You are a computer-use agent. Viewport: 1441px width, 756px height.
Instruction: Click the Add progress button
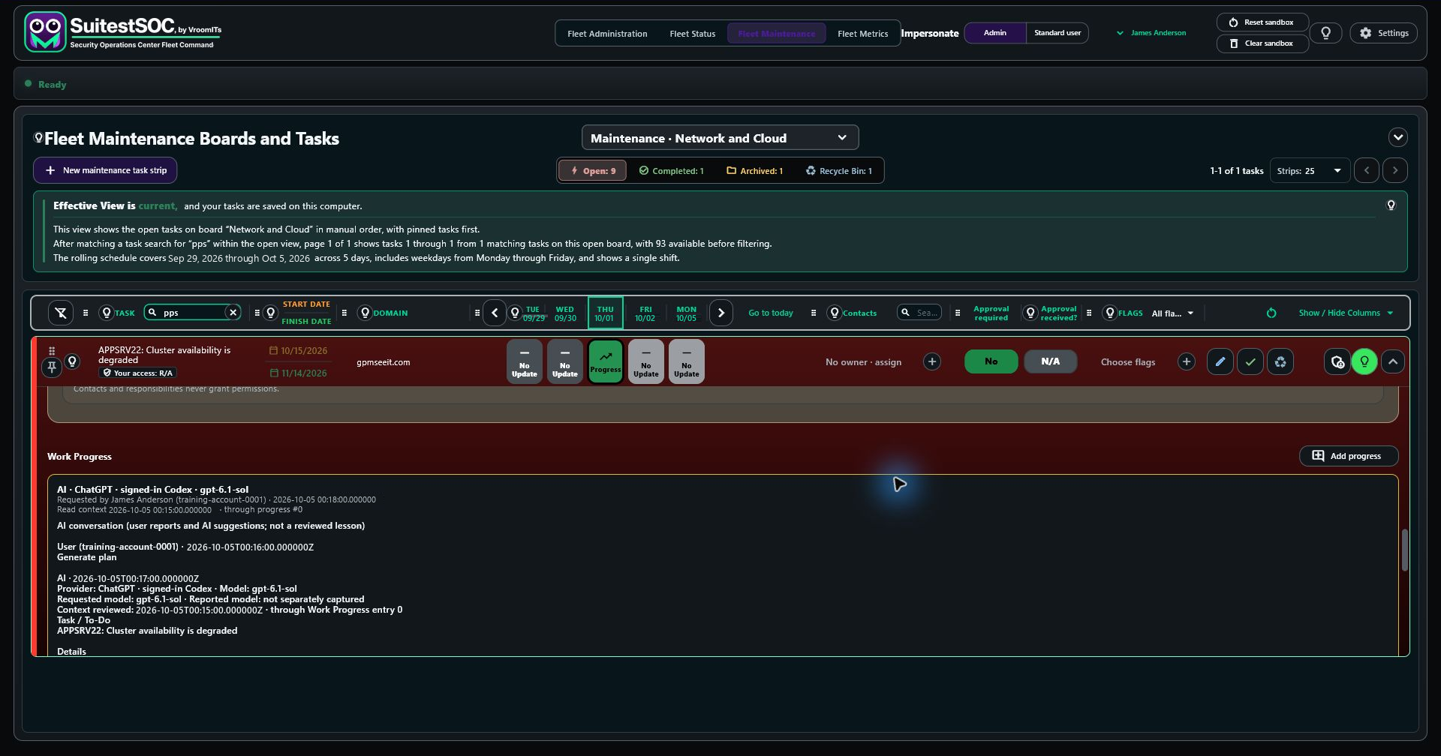pos(1348,456)
